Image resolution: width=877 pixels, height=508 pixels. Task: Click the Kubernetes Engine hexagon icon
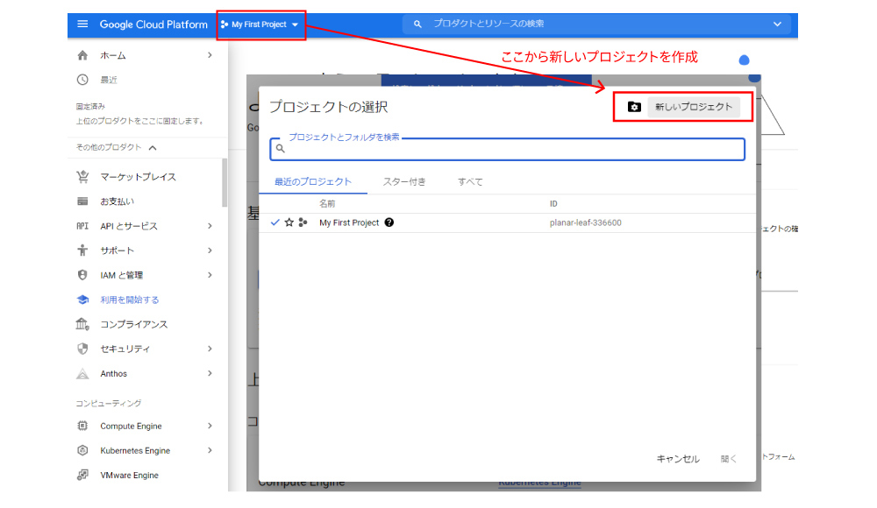[x=82, y=450]
